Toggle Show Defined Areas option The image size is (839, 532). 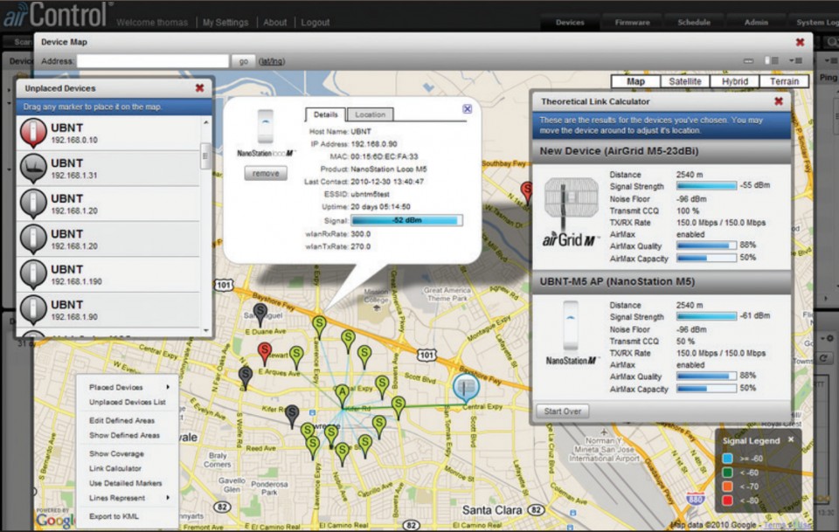point(124,435)
